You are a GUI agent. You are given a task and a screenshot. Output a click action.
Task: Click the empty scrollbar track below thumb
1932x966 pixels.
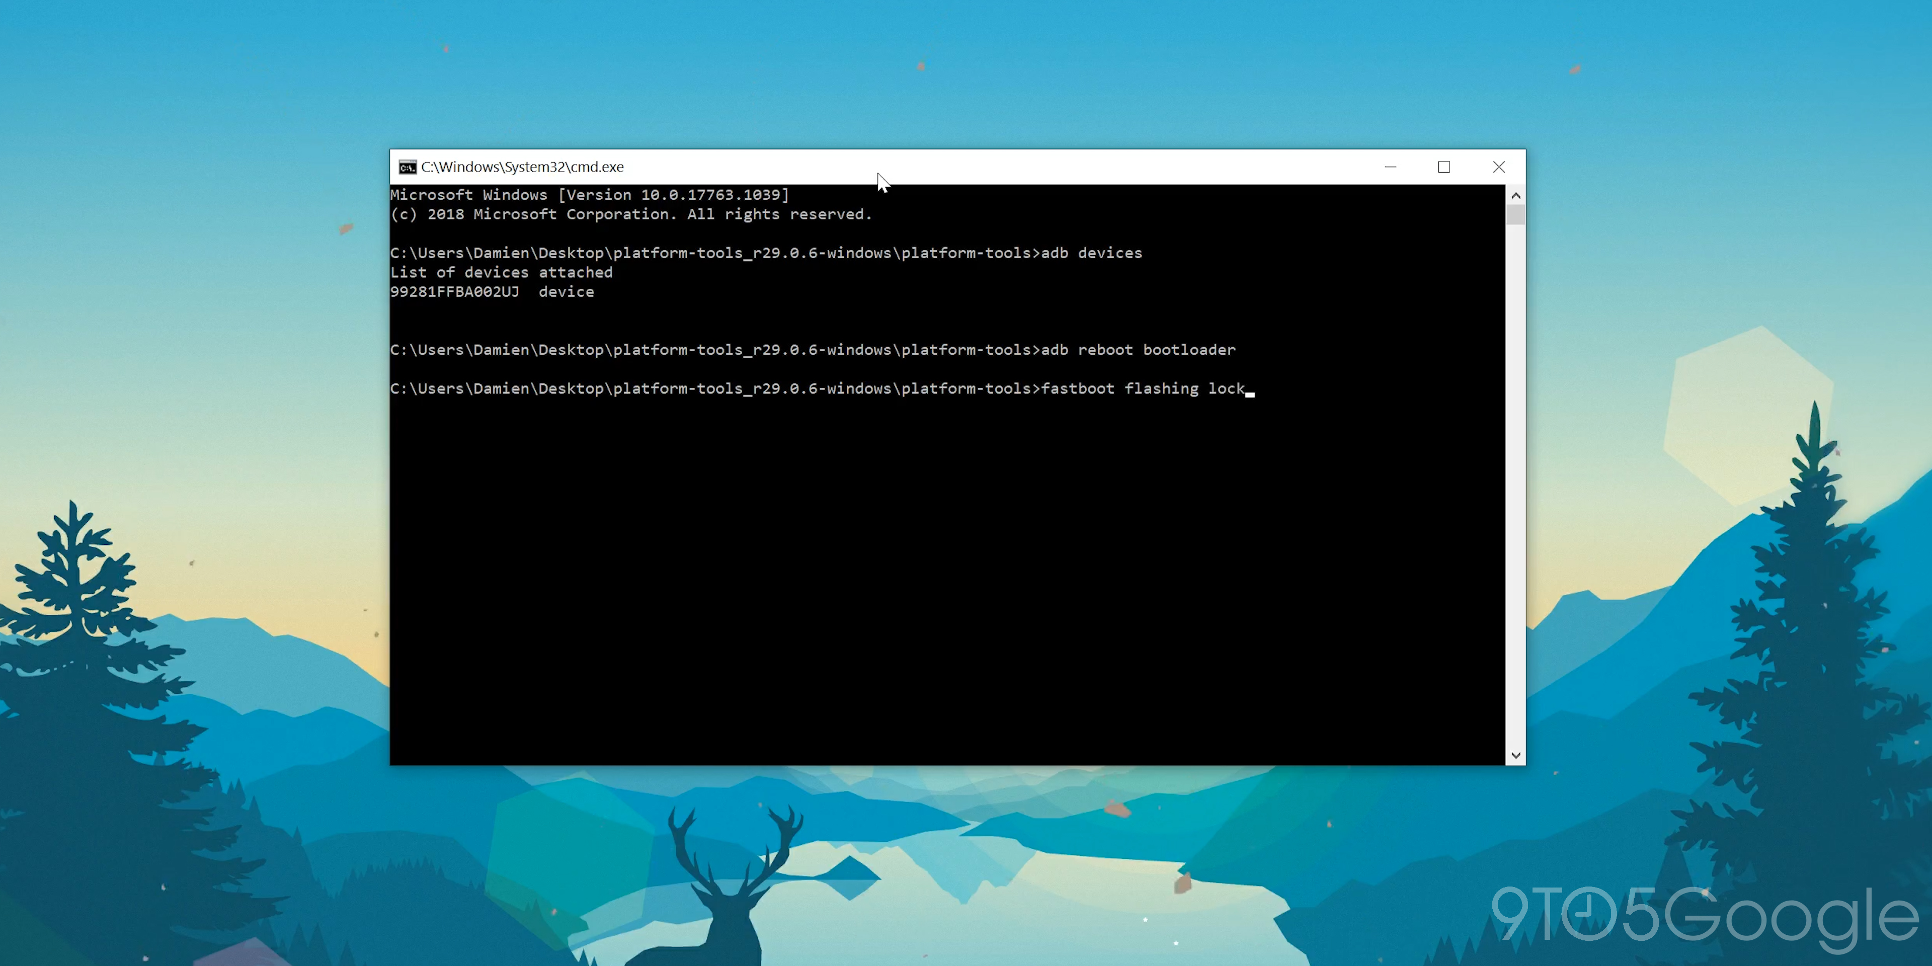(1515, 488)
